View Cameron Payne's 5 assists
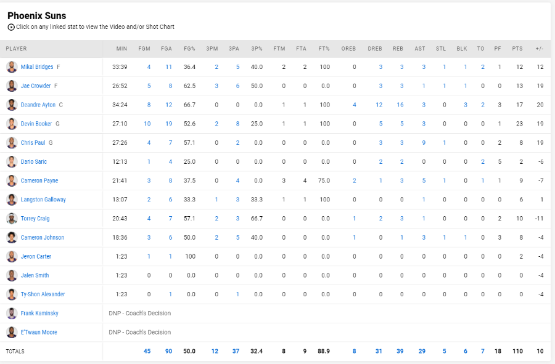 [x=424, y=180]
